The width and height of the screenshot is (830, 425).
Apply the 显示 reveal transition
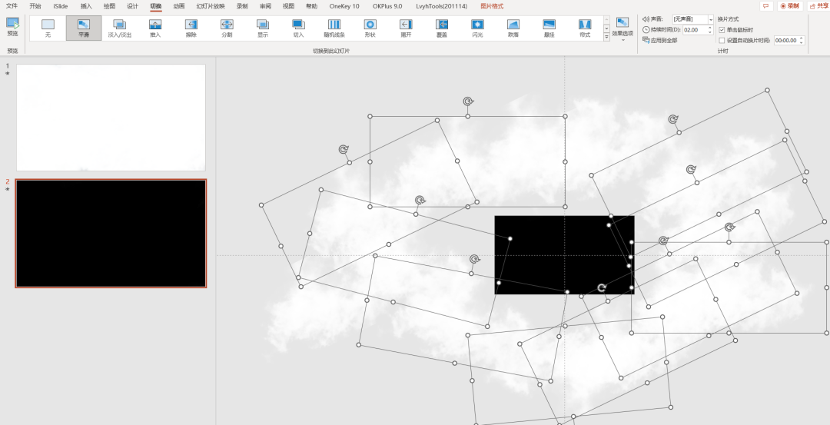(x=263, y=28)
